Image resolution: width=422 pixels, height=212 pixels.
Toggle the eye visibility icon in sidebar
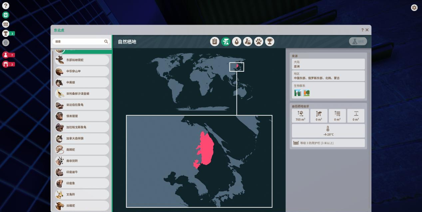pyautogui.click(x=6, y=43)
